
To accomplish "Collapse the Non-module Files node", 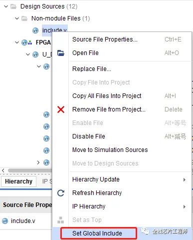I will pos(17,18).
